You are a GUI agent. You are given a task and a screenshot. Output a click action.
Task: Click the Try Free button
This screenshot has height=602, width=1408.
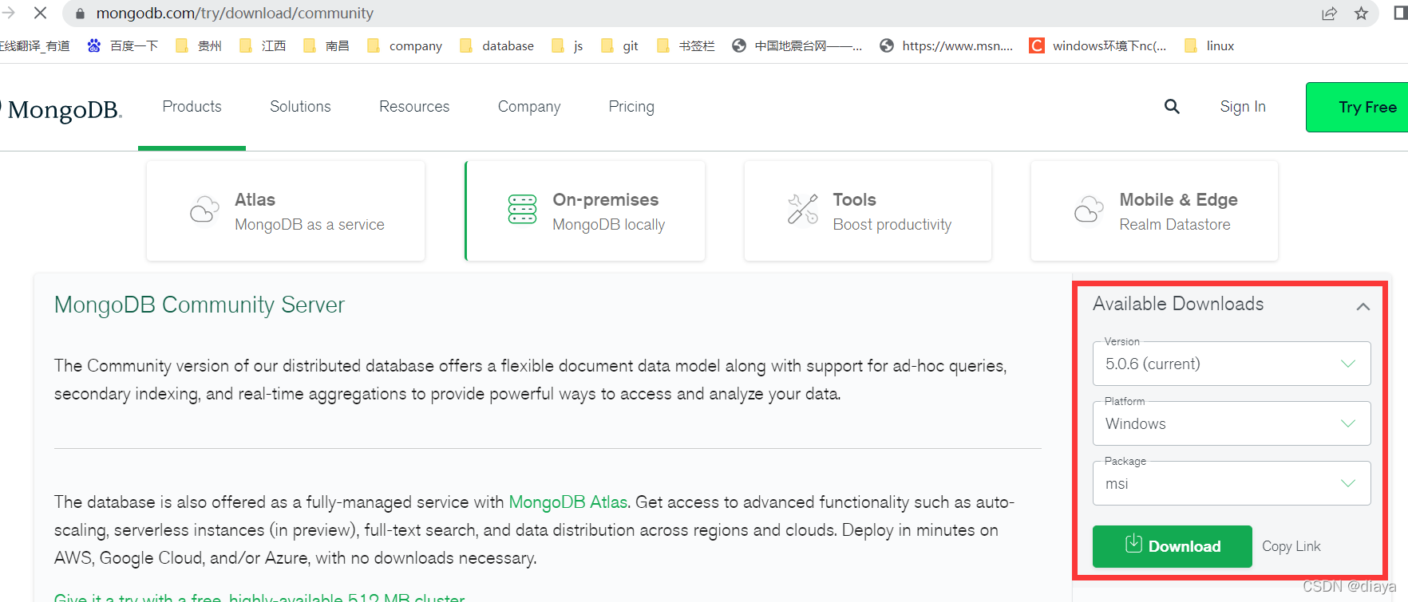click(1357, 107)
